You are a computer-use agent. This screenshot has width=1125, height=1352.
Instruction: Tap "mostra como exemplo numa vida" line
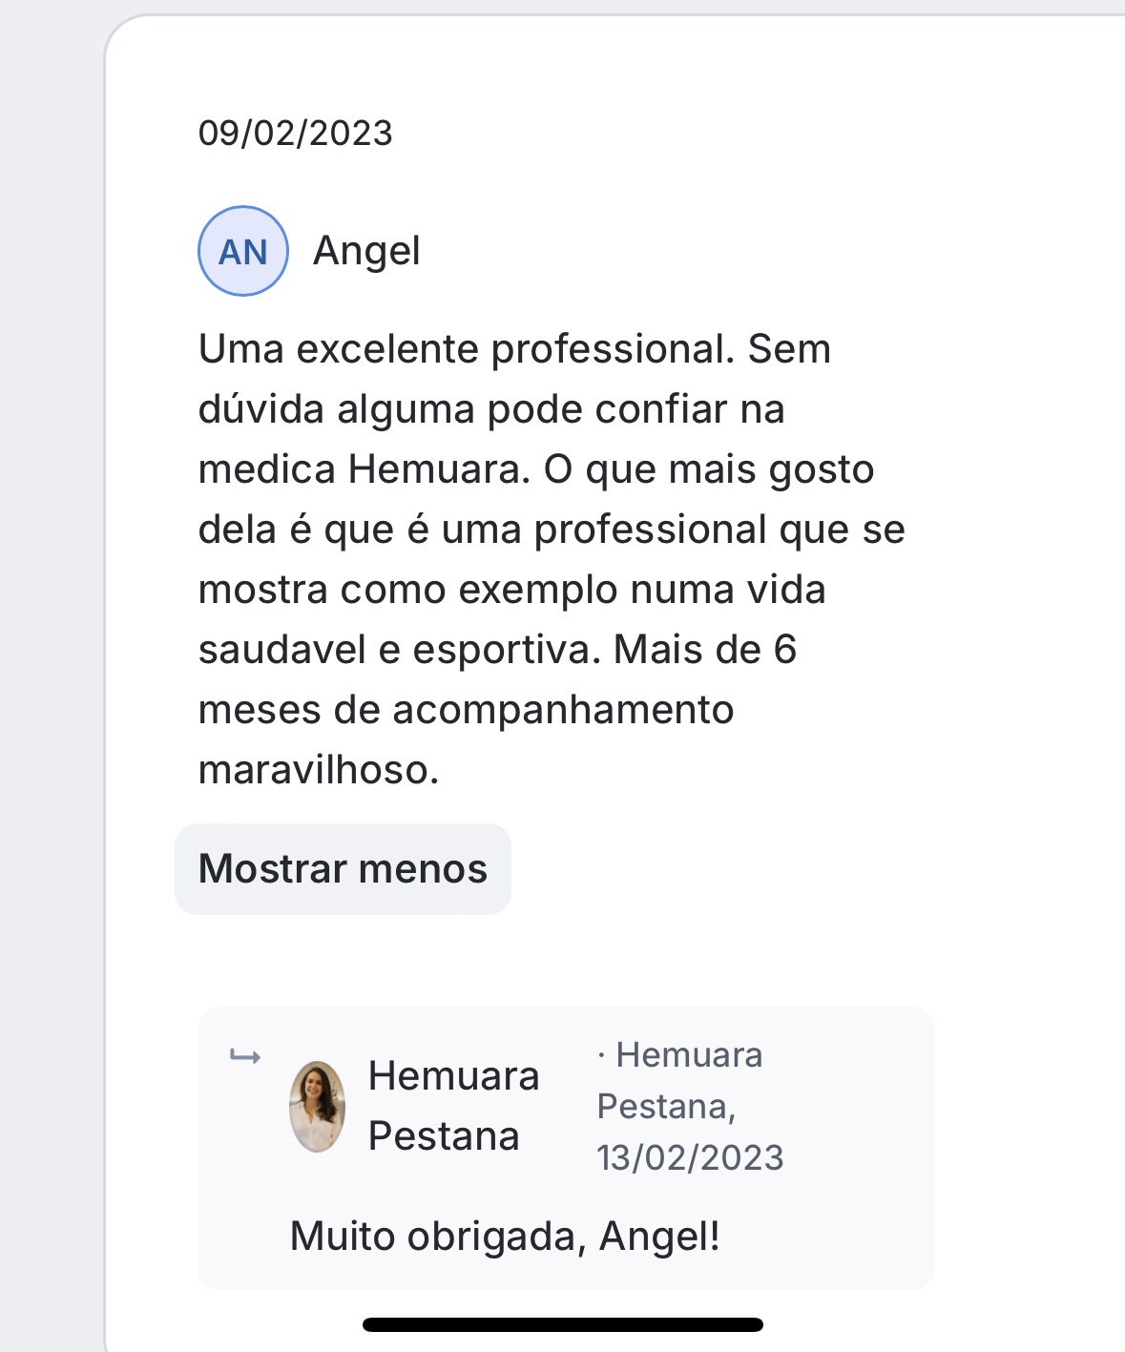tap(511, 590)
